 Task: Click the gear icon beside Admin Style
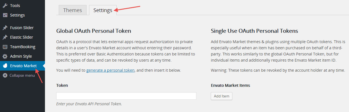tap(5, 56)
